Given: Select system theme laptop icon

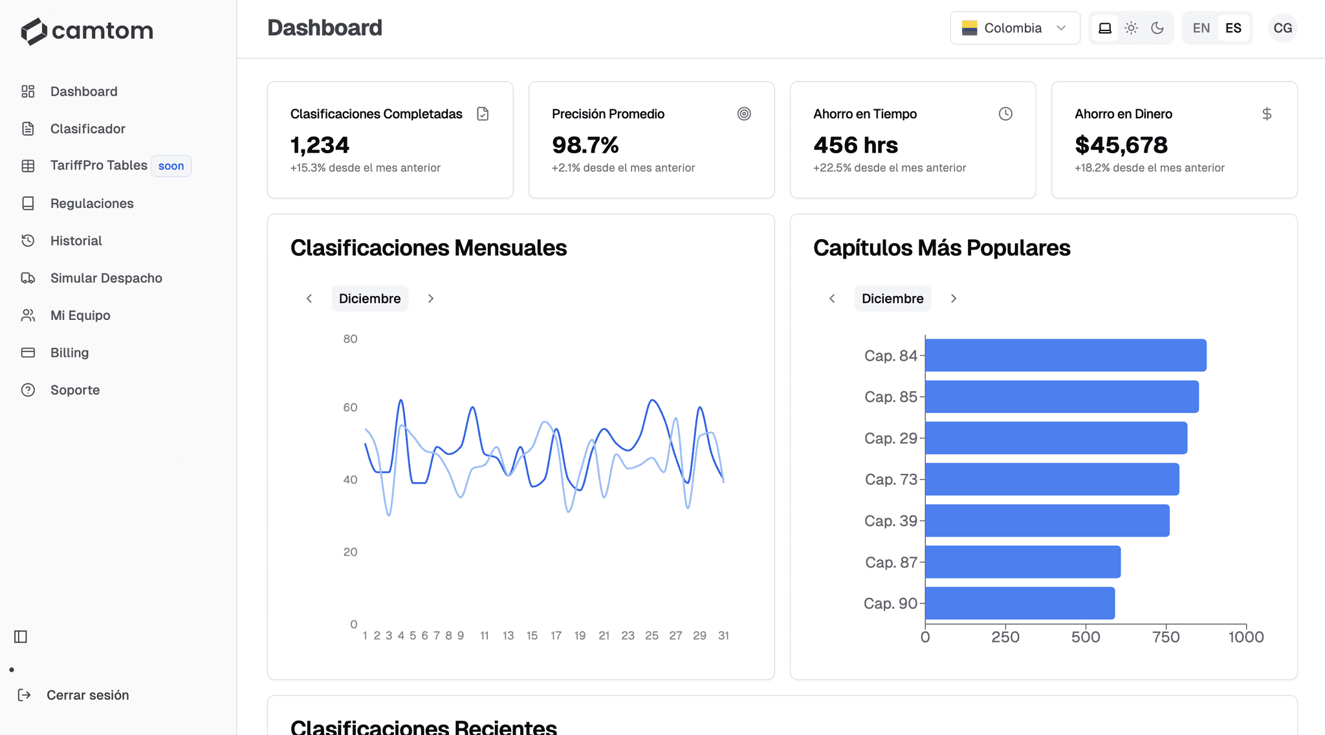Looking at the screenshot, I should [x=1105, y=28].
